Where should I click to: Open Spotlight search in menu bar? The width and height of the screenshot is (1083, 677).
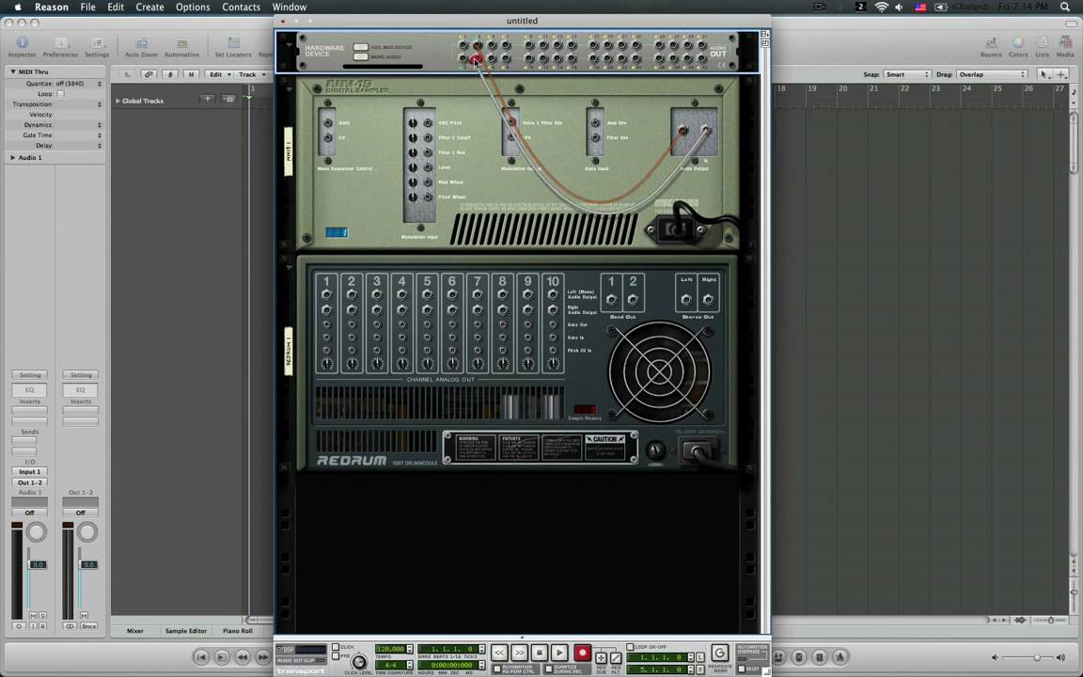coord(1065,7)
